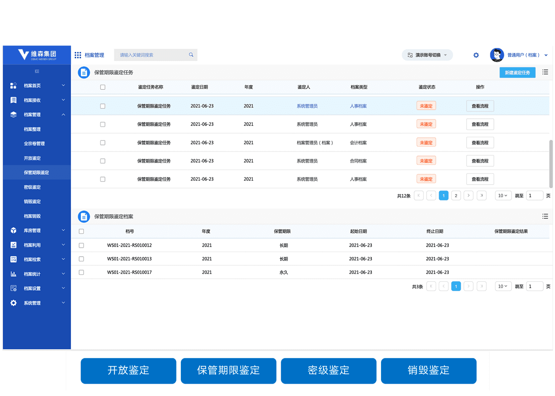This screenshot has width=555, height=396.
Task: Click the 库房管理 cube icon
Action: coord(13,230)
